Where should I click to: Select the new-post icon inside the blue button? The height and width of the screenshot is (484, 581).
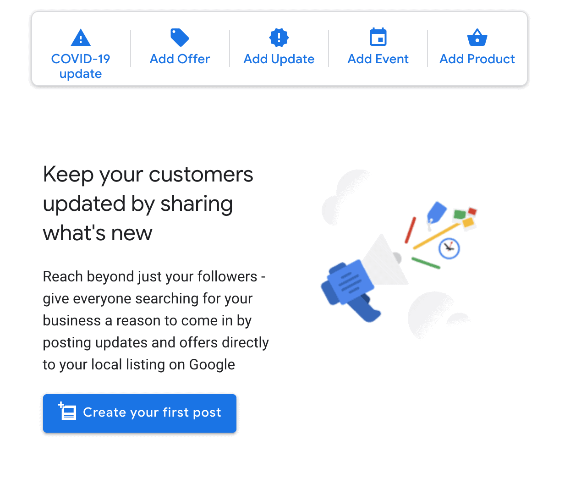coord(67,411)
